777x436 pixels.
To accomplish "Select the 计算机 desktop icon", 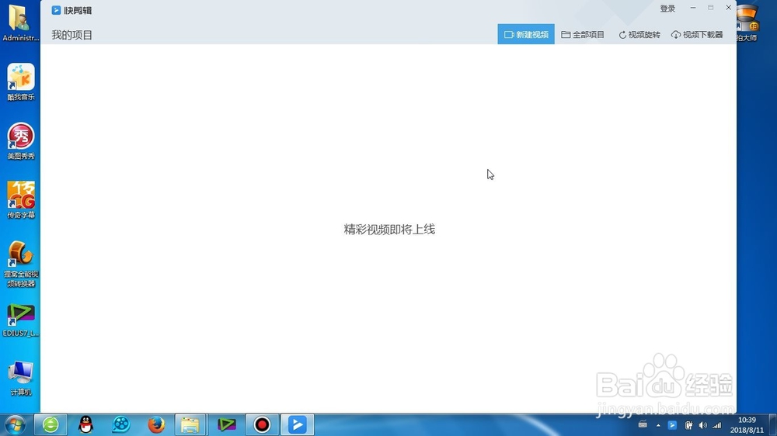I will coord(21,379).
